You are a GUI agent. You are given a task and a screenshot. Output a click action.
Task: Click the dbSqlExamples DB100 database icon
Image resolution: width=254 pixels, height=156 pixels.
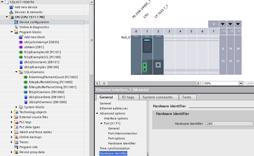(21, 67)
